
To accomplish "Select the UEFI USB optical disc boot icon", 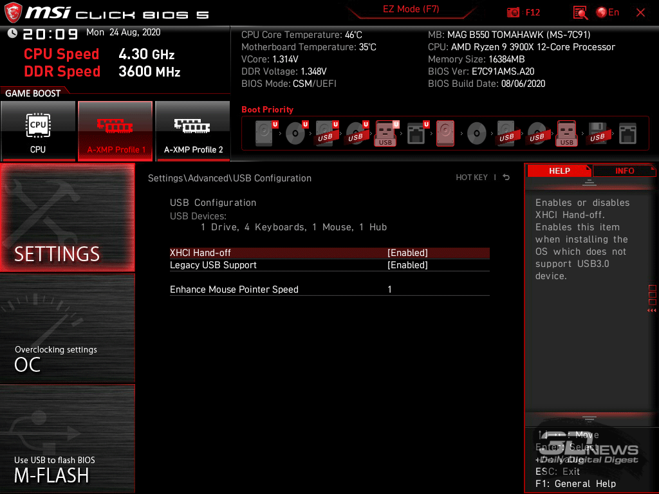I will click(x=357, y=133).
